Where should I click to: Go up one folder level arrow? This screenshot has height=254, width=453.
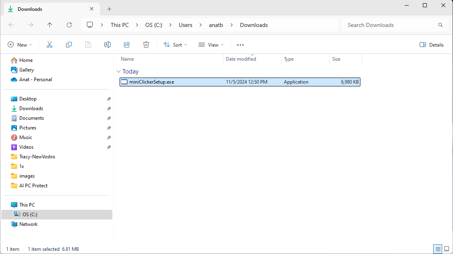point(50,25)
